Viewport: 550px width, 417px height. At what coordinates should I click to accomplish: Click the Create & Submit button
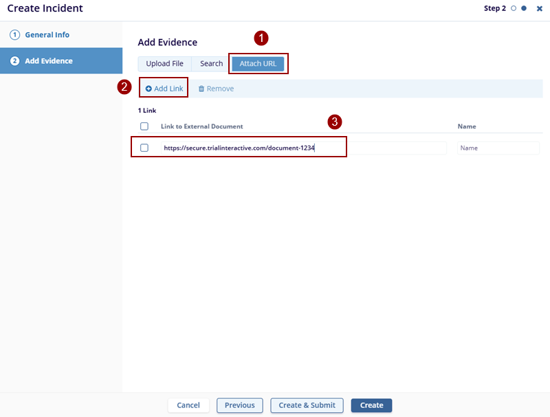click(307, 405)
